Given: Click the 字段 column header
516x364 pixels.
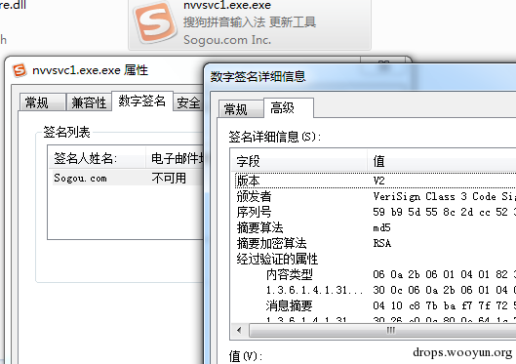Looking at the screenshot, I should click(298, 161).
